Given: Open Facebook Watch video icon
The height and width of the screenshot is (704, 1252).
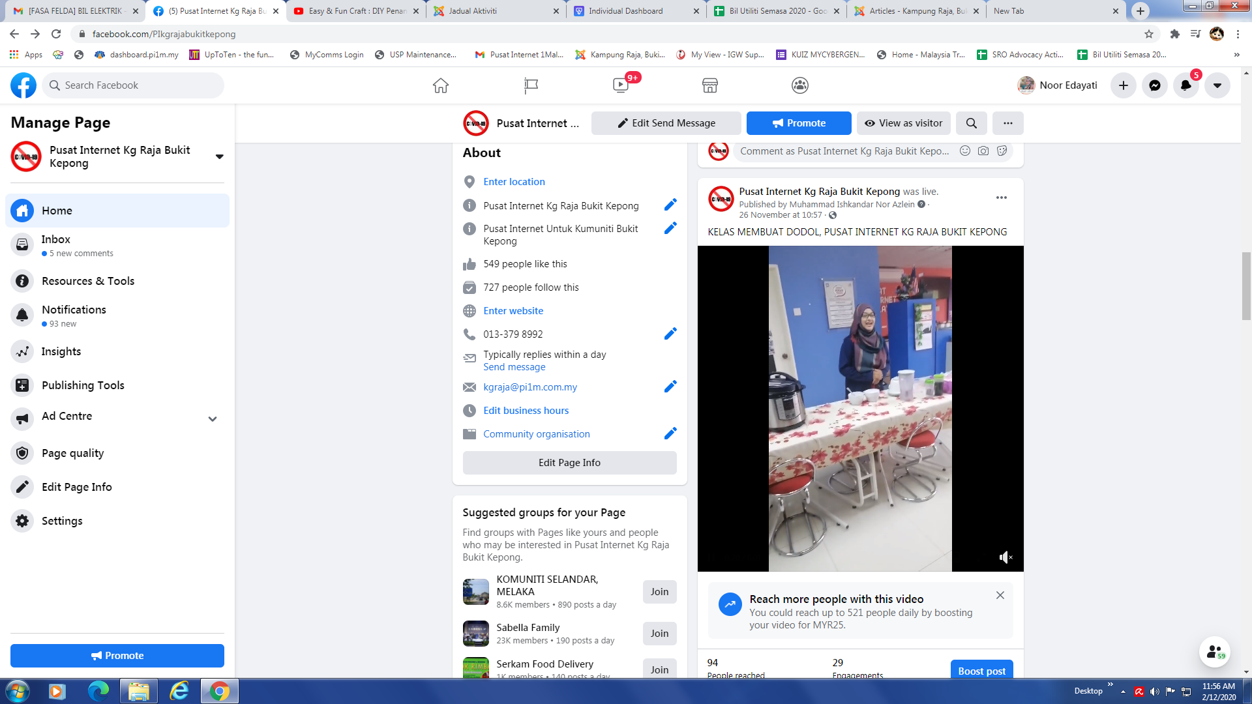Looking at the screenshot, I should tap(620, 85).
